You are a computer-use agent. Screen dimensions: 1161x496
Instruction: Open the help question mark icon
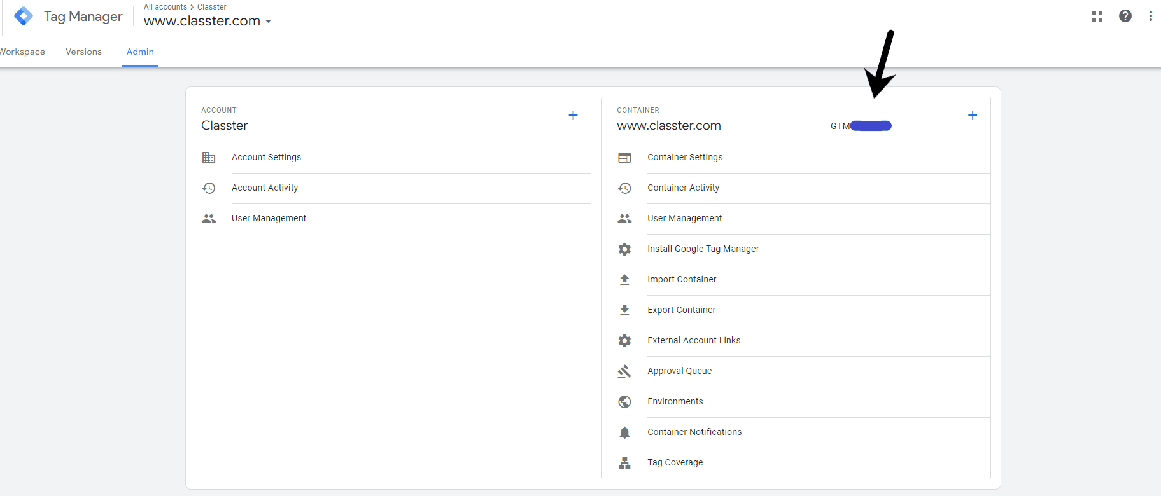click(1125, 17)
